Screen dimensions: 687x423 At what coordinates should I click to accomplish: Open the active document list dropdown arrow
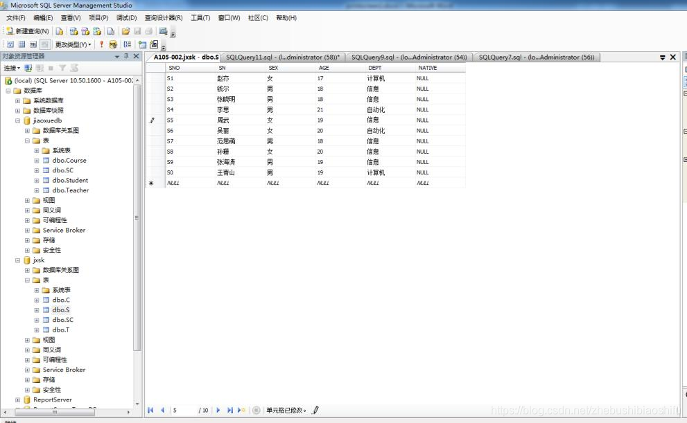pos(663,57)
